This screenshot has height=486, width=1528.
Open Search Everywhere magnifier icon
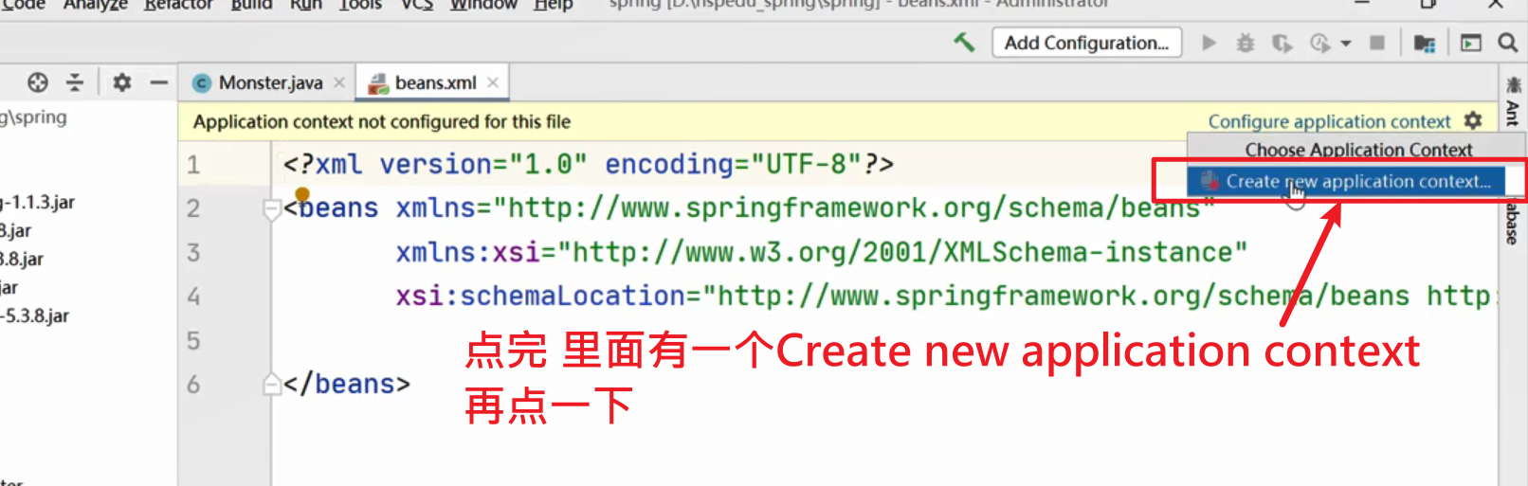[1507, 43]
